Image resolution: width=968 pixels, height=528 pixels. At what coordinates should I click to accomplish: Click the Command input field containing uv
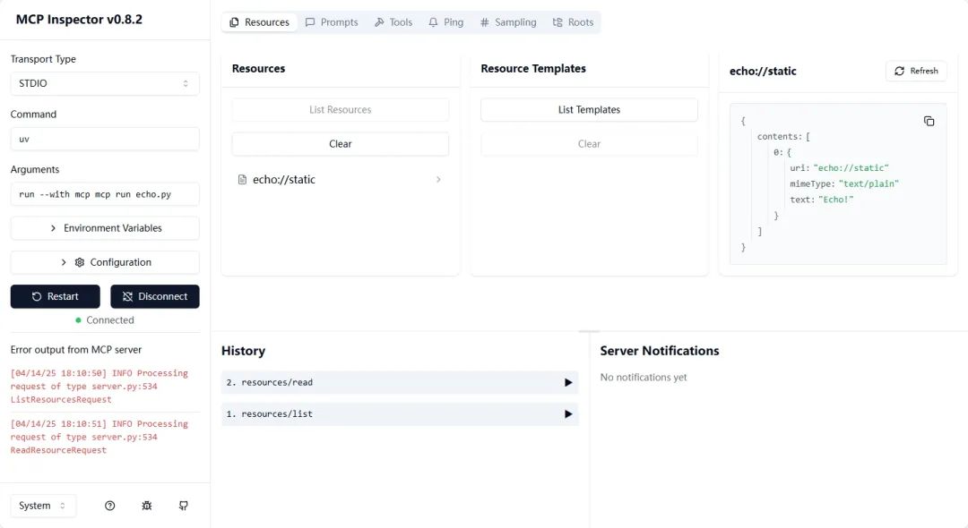(x=105, y=139)
